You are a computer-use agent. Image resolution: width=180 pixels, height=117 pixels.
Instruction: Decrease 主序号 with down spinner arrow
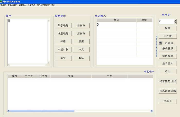[176, 23]
